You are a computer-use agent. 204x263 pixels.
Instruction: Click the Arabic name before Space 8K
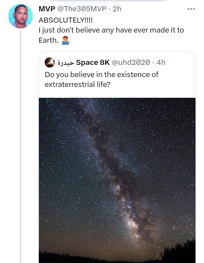tap(65, 62)
